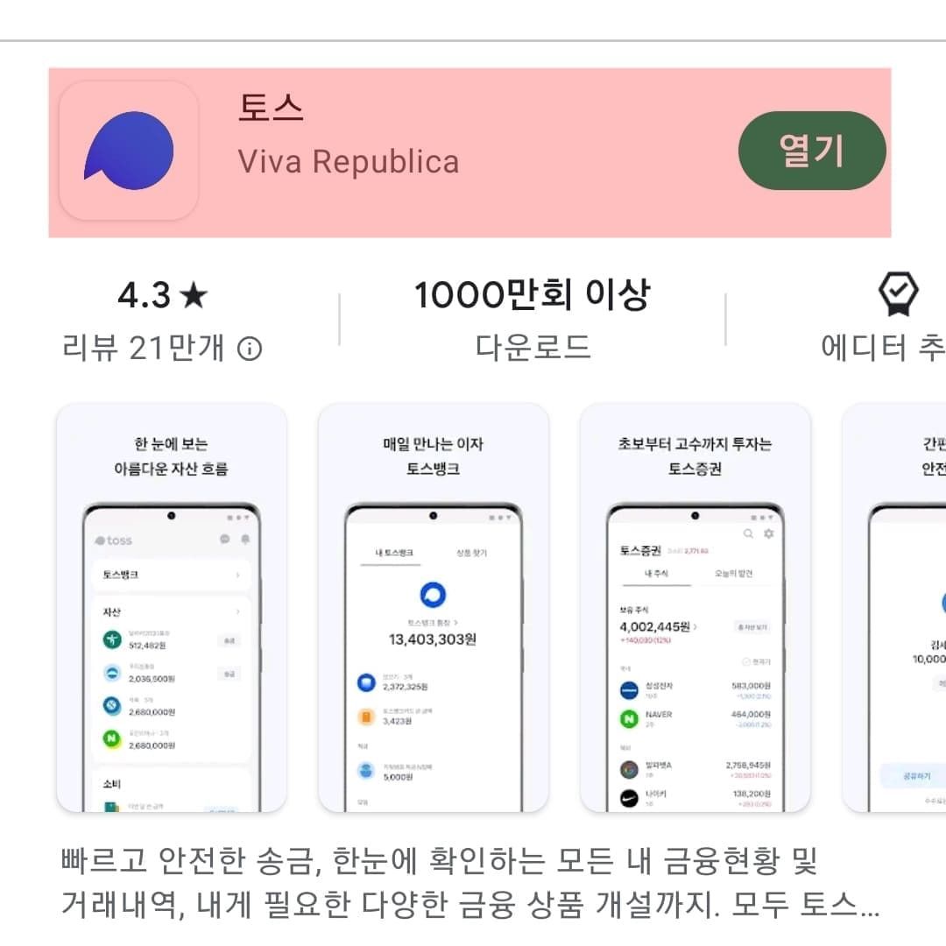Open the 토스증권 screenshot thumbnail
This screenshot has width=946, height=946.
coord(695,608)
